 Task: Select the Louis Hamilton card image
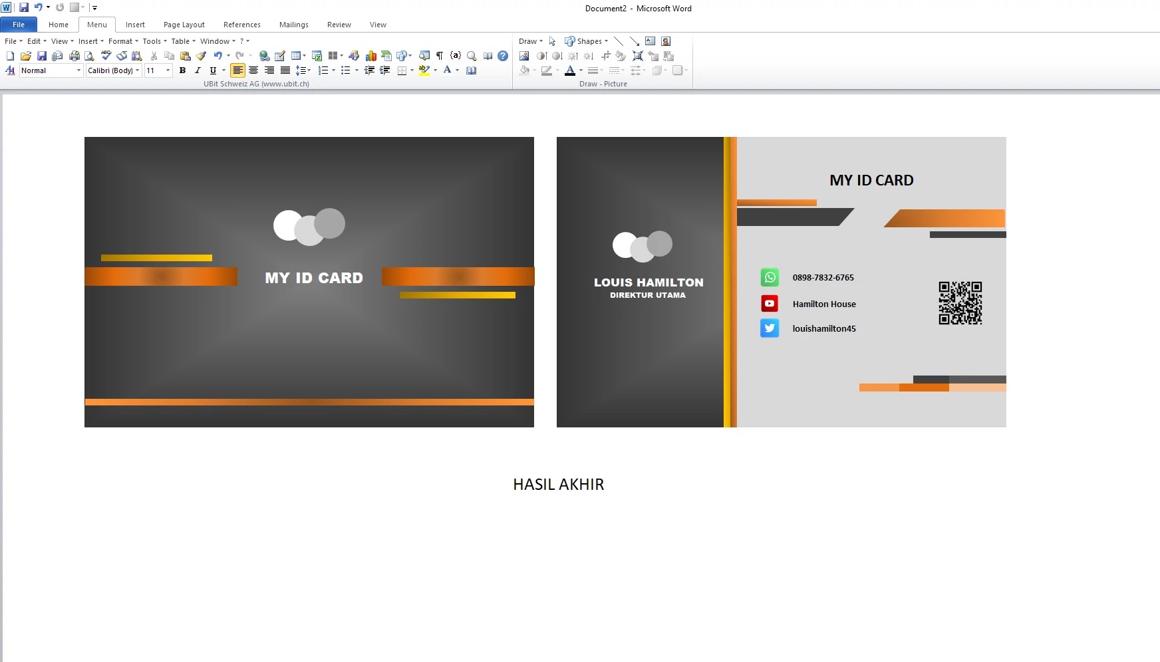782,282
